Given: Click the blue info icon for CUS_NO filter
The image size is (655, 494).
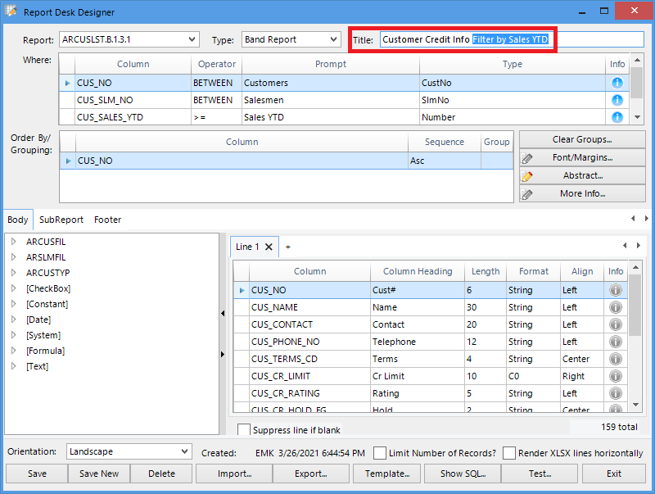Looking at the screenshot, I should (x=617, y=83).
